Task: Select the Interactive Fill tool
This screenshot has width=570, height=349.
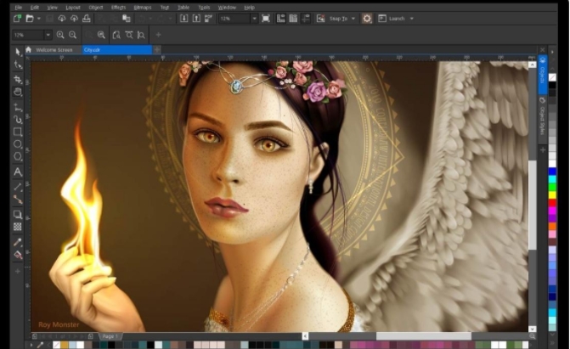Action: click(x=18, y=255)
